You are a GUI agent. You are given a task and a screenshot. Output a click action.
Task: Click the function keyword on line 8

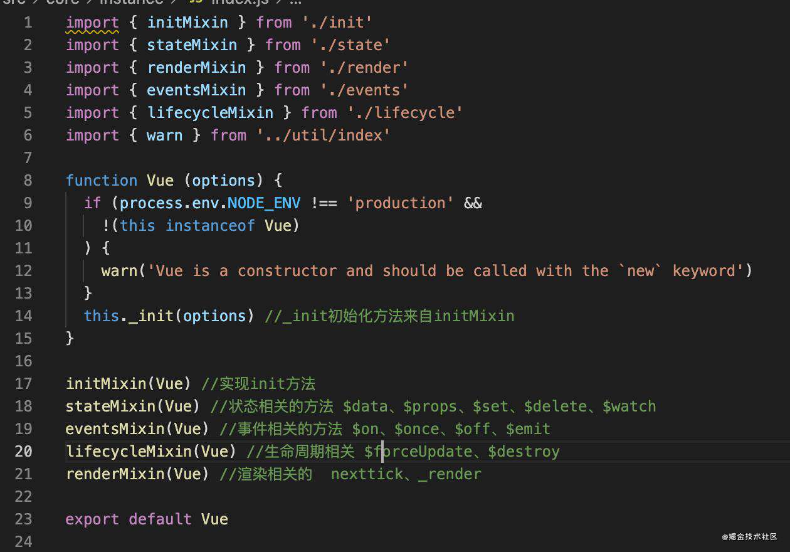coord(102,181)
